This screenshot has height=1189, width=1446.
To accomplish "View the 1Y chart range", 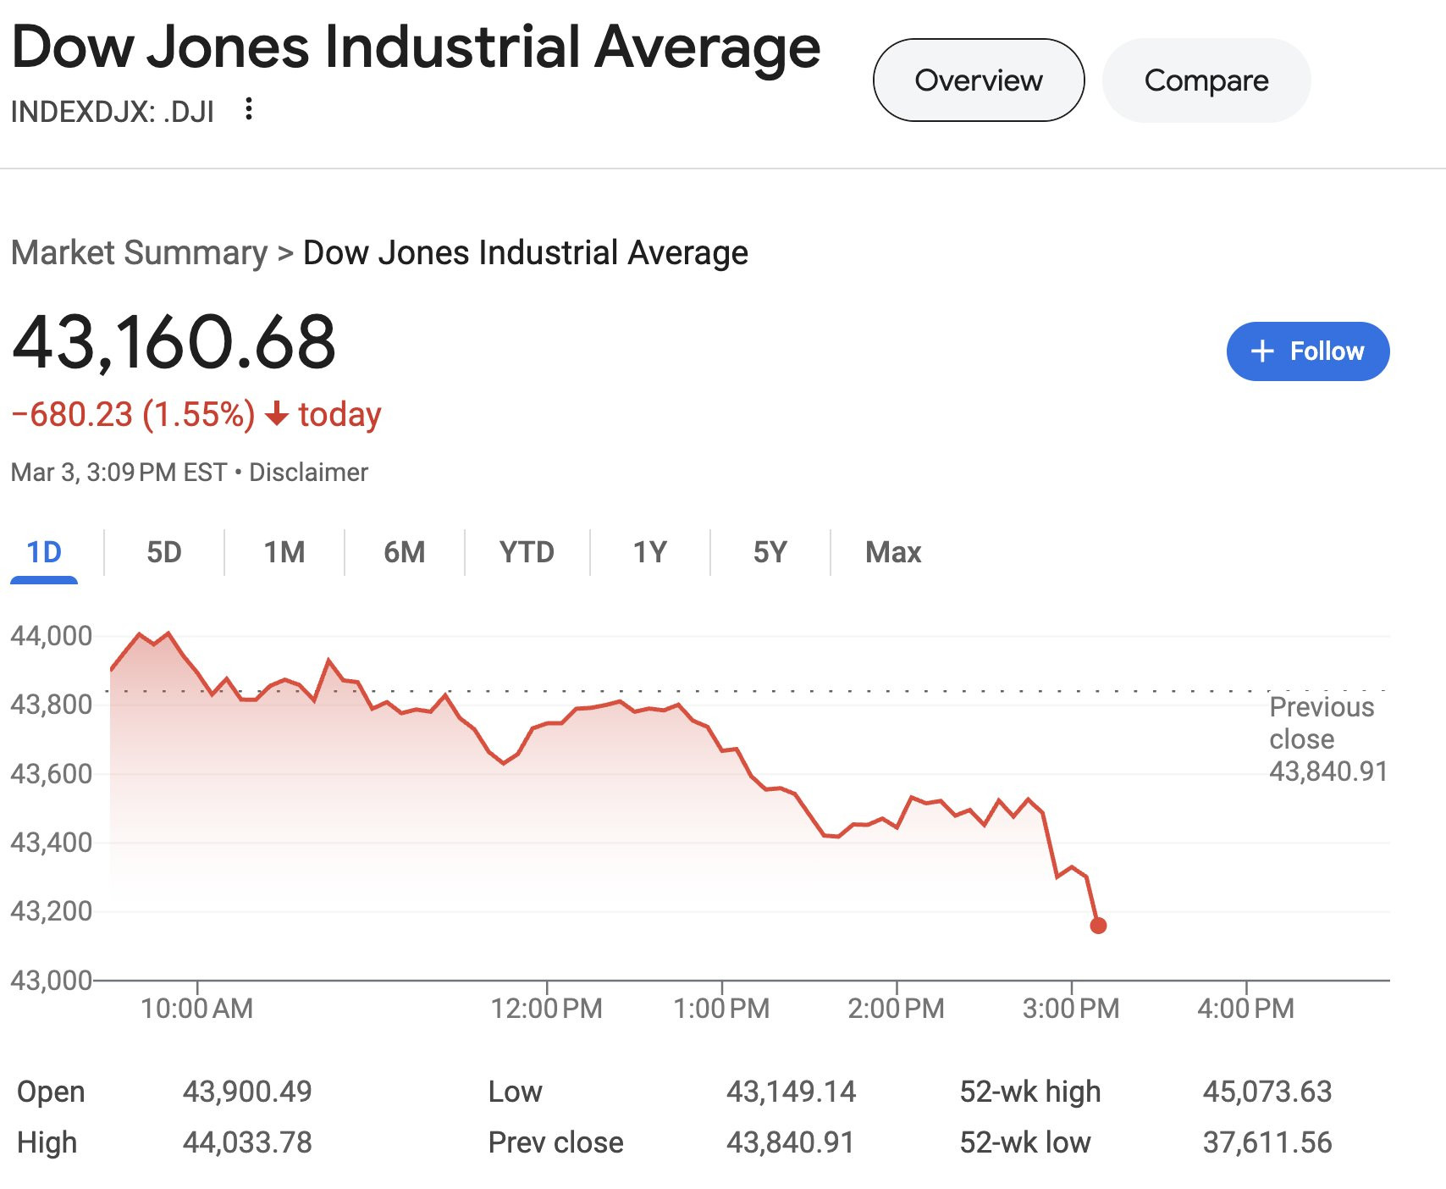I will click(650, 552).
